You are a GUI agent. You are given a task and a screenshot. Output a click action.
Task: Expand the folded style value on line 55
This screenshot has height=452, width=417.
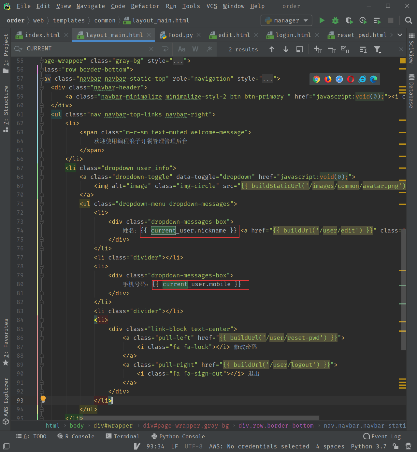tap(178, 61)
